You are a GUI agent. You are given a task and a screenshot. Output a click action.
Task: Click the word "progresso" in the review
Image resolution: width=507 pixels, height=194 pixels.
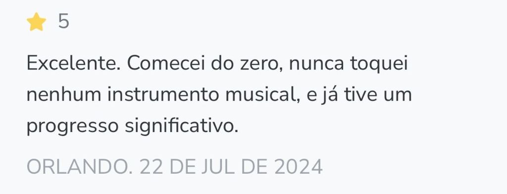coord(72,127)
